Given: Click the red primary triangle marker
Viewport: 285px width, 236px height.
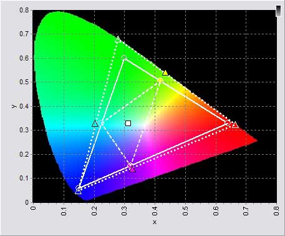Looking at the screenshot, I should pyautogui.click(x=235, y=125).
